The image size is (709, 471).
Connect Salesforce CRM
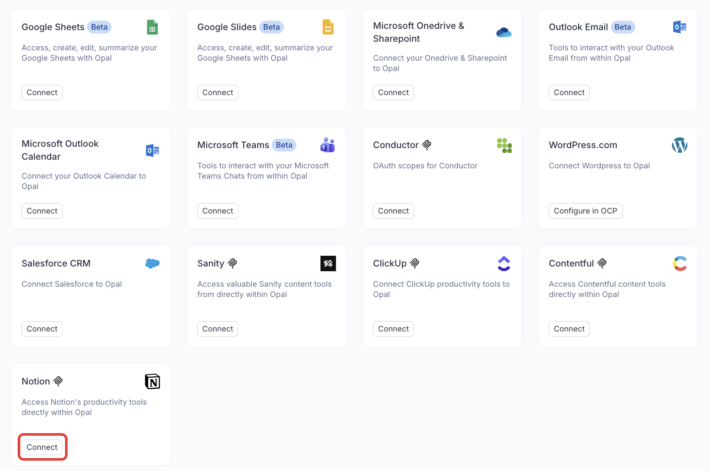coord(42,329)
